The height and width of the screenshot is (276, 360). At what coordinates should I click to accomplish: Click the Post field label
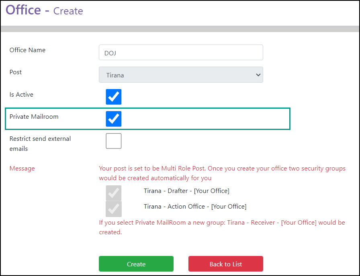(16, 72)
